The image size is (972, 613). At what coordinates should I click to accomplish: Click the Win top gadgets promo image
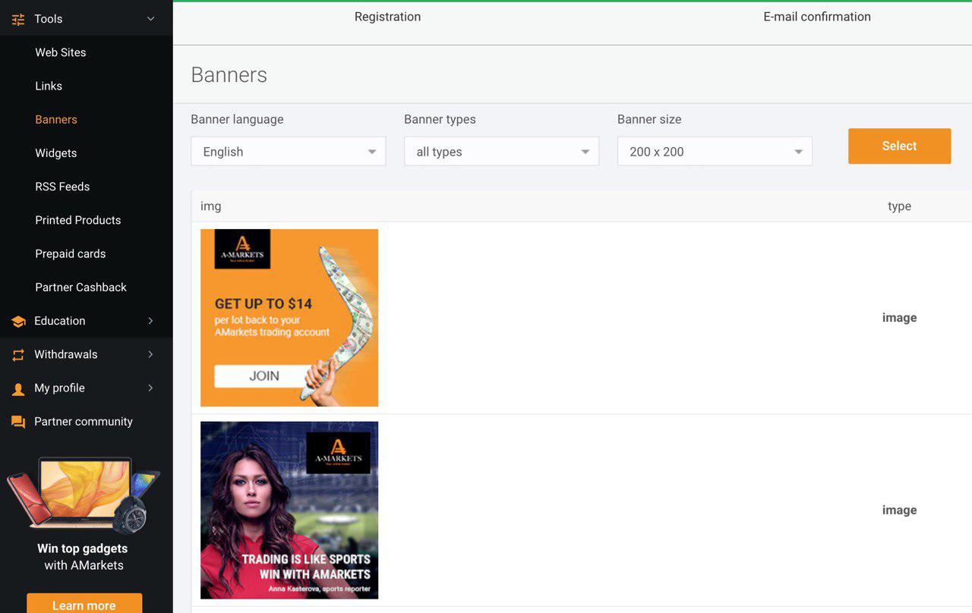click(84, 495)
